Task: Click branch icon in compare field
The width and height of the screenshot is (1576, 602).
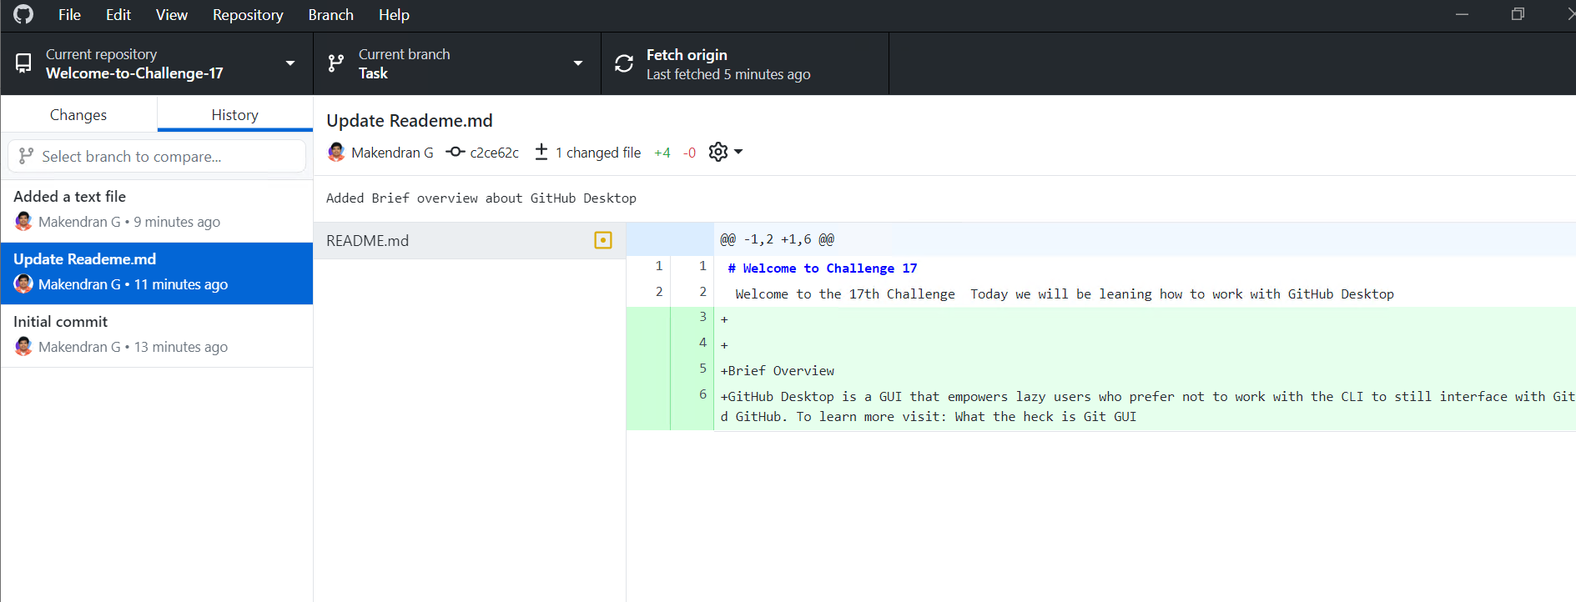Action: pyautogui.click(x=27, y=156)
